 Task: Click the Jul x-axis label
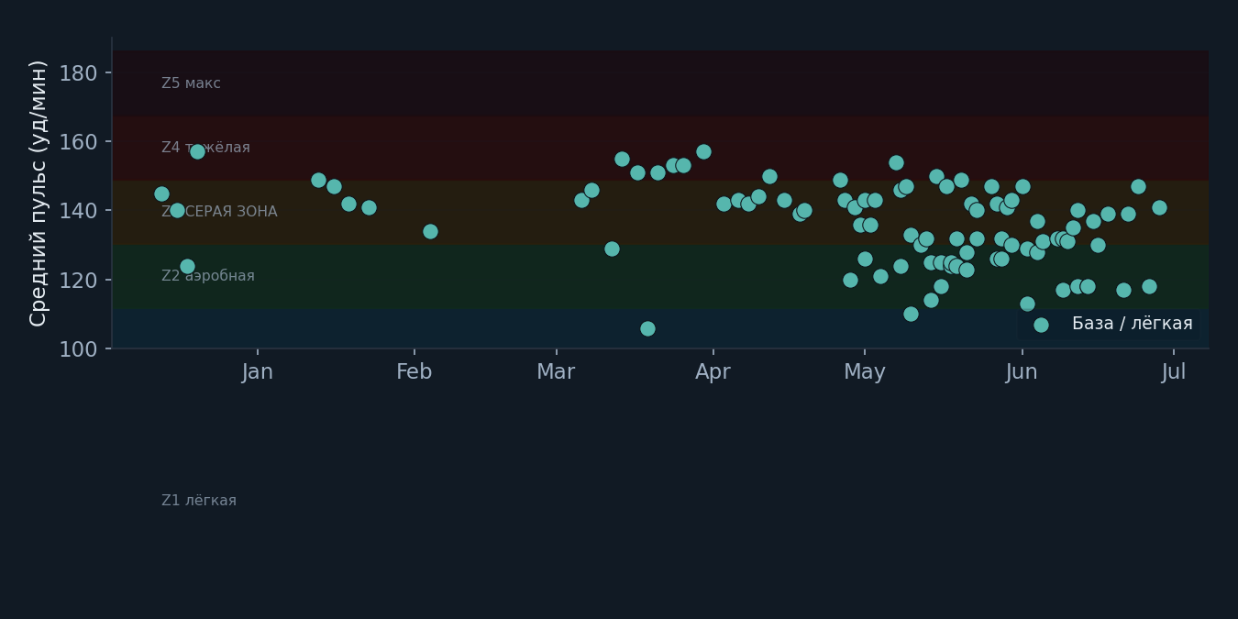[x=1174, y=372]
